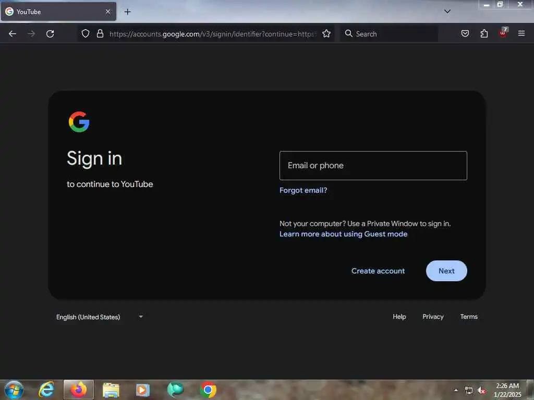Select the YouTube browser tab

58,11
